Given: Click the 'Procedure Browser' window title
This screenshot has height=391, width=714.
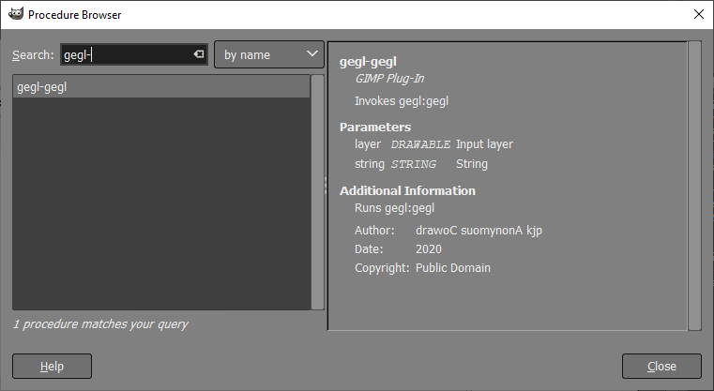Looking at the screenshot, I should (75, 15).
